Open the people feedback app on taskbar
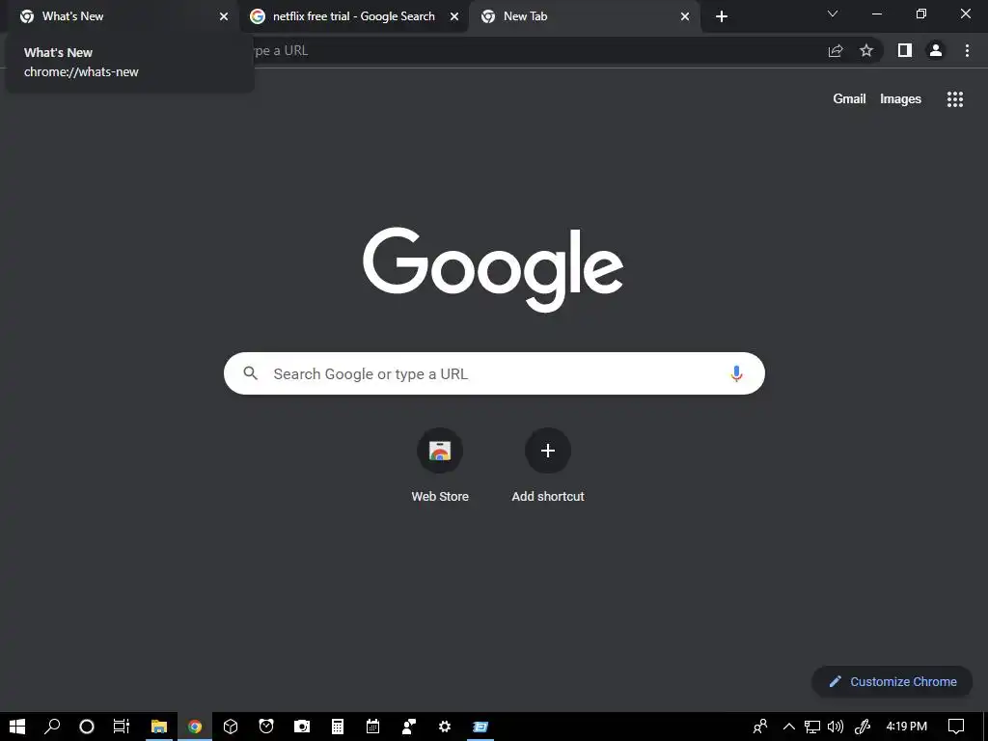 [x=409, y=727]
